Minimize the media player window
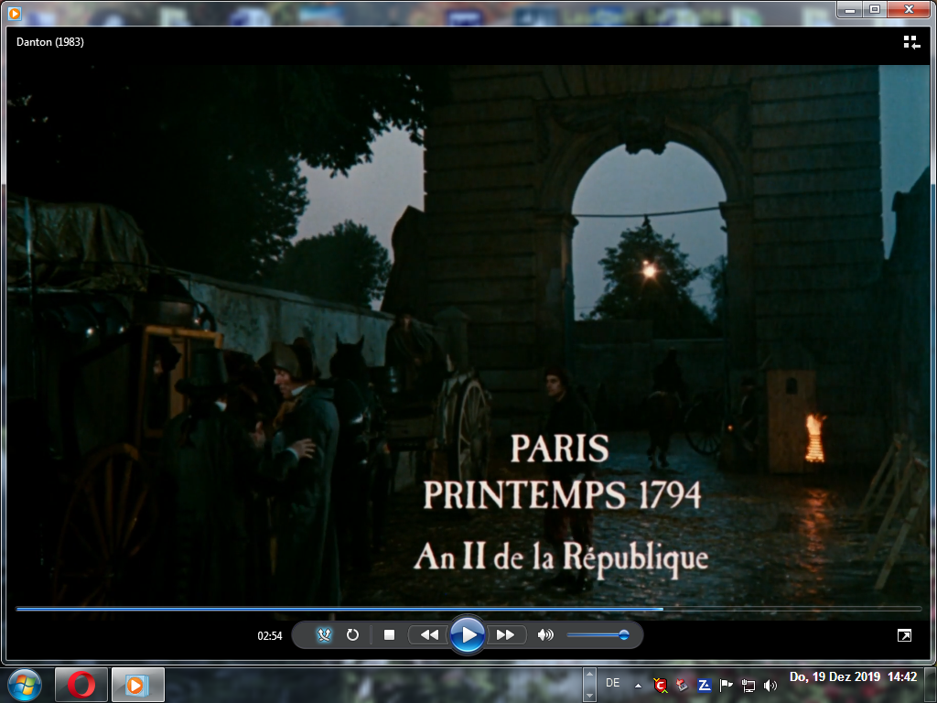The image size is (937, 703). point(849,9)
